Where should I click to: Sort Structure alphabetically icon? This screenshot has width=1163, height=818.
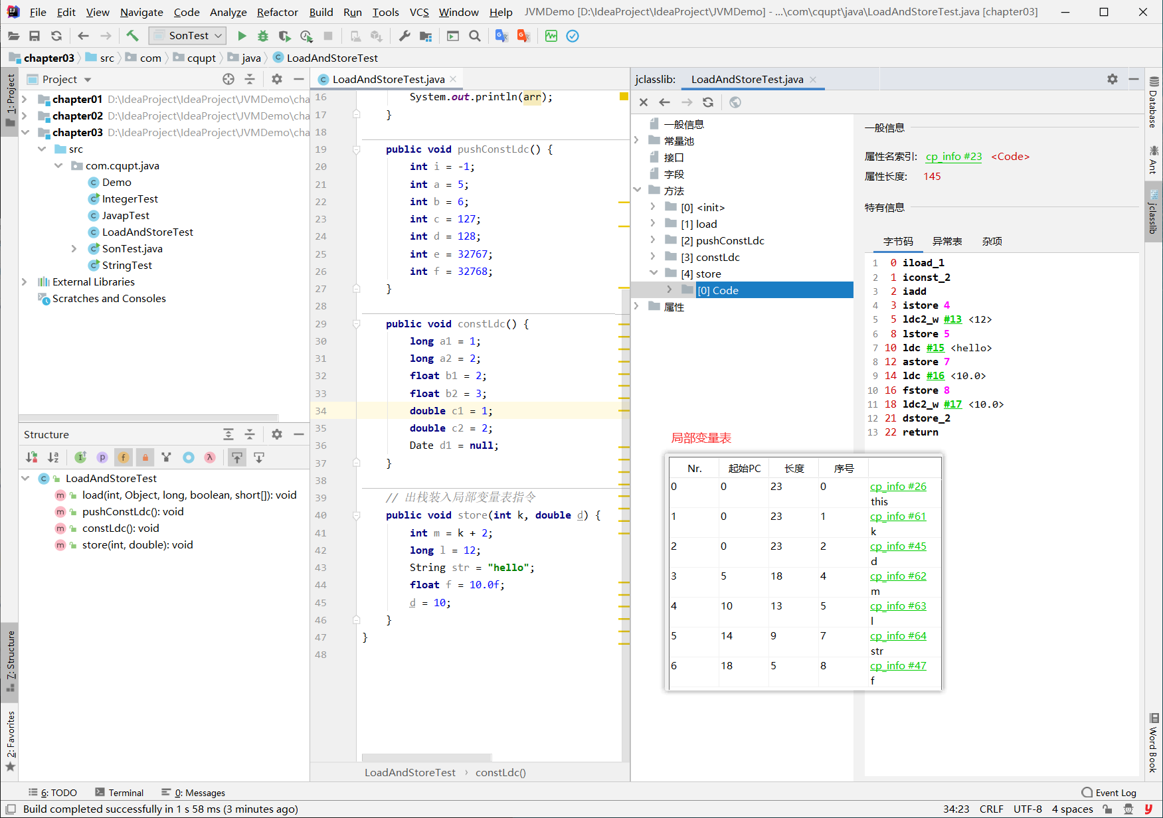pos(53,457)
